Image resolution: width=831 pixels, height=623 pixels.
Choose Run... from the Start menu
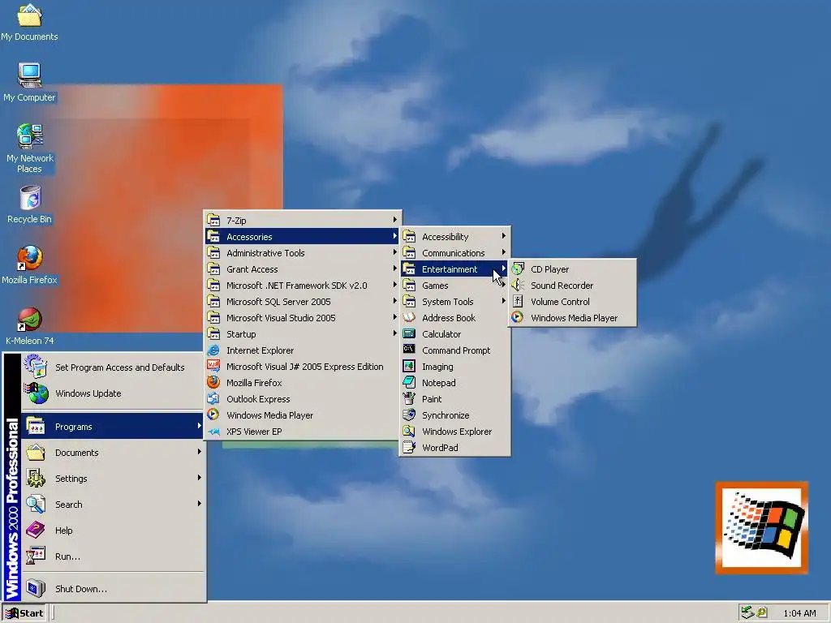(x=113, y=556)
